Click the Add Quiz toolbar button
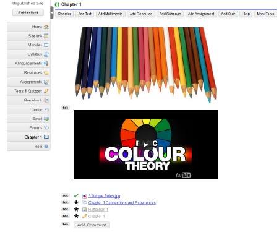 click(x=228, y=14)
